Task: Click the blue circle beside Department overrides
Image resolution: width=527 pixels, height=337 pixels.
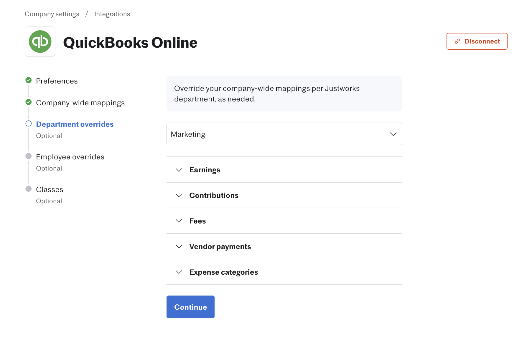Action: tap(29, 124)
